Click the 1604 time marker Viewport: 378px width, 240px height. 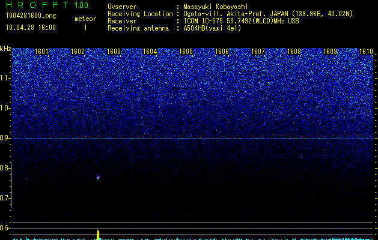[150, 52]
